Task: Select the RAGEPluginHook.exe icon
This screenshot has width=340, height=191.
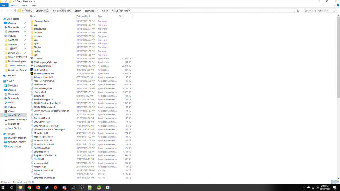Action: 32,73
